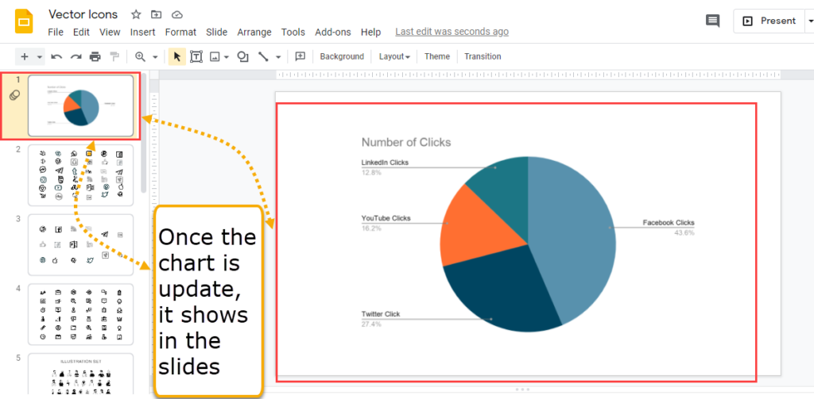Open the Add-ons menu
Image resolution: width=814 pixels, height=399 pixels.
333,33
